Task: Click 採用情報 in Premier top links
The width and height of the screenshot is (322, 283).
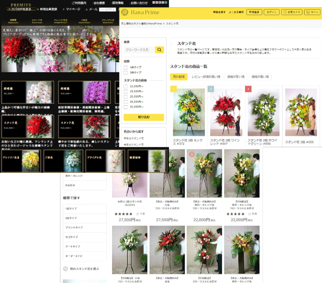Action: tap(118, 3)
